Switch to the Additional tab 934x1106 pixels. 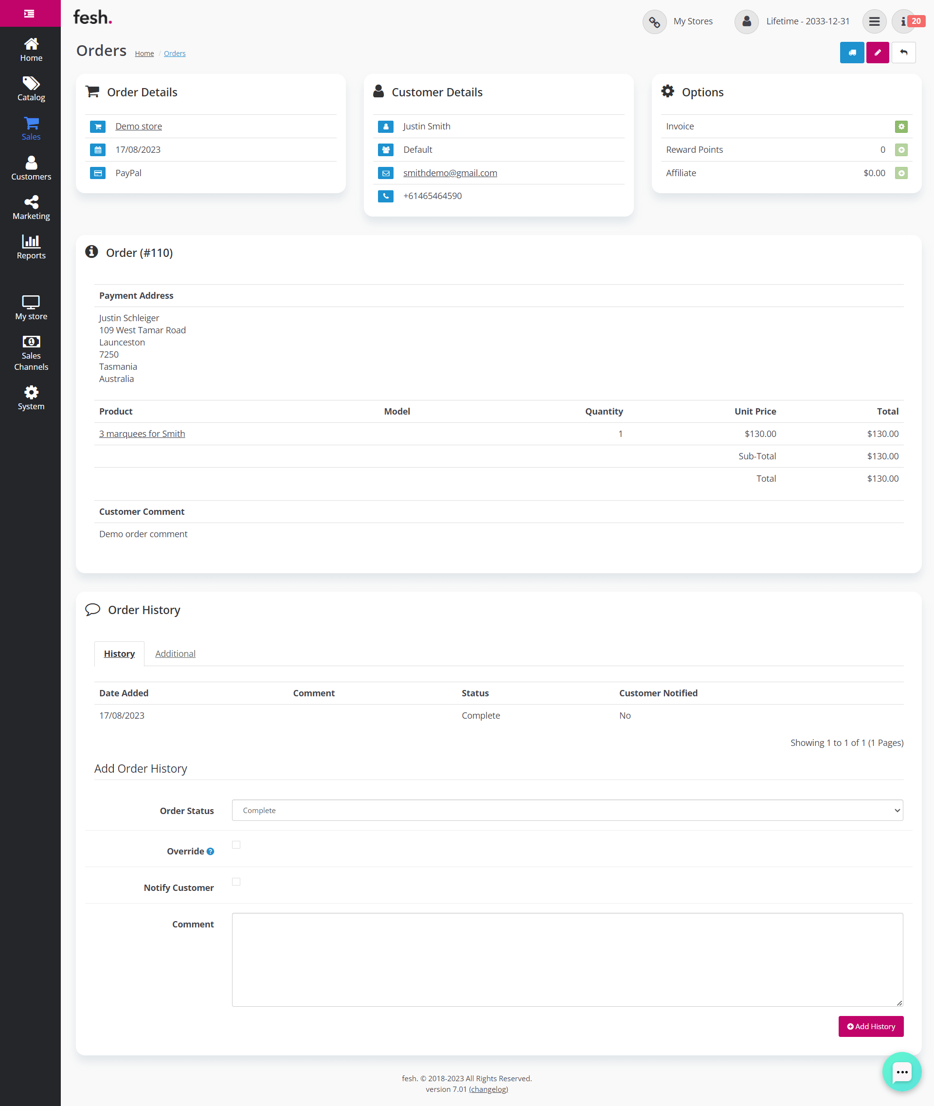tap(175, 653)
